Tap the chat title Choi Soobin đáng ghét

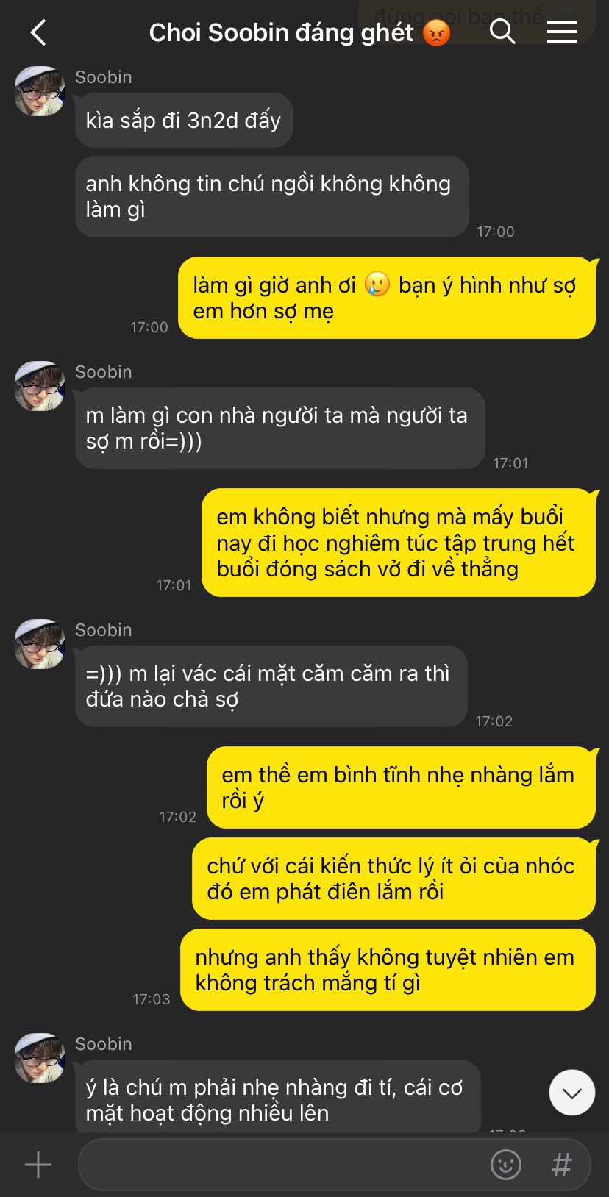tap(299, 32)
